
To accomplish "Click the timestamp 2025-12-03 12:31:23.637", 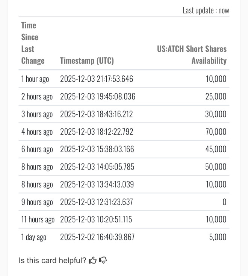I will pyautogui.click(x=97, y=202).
